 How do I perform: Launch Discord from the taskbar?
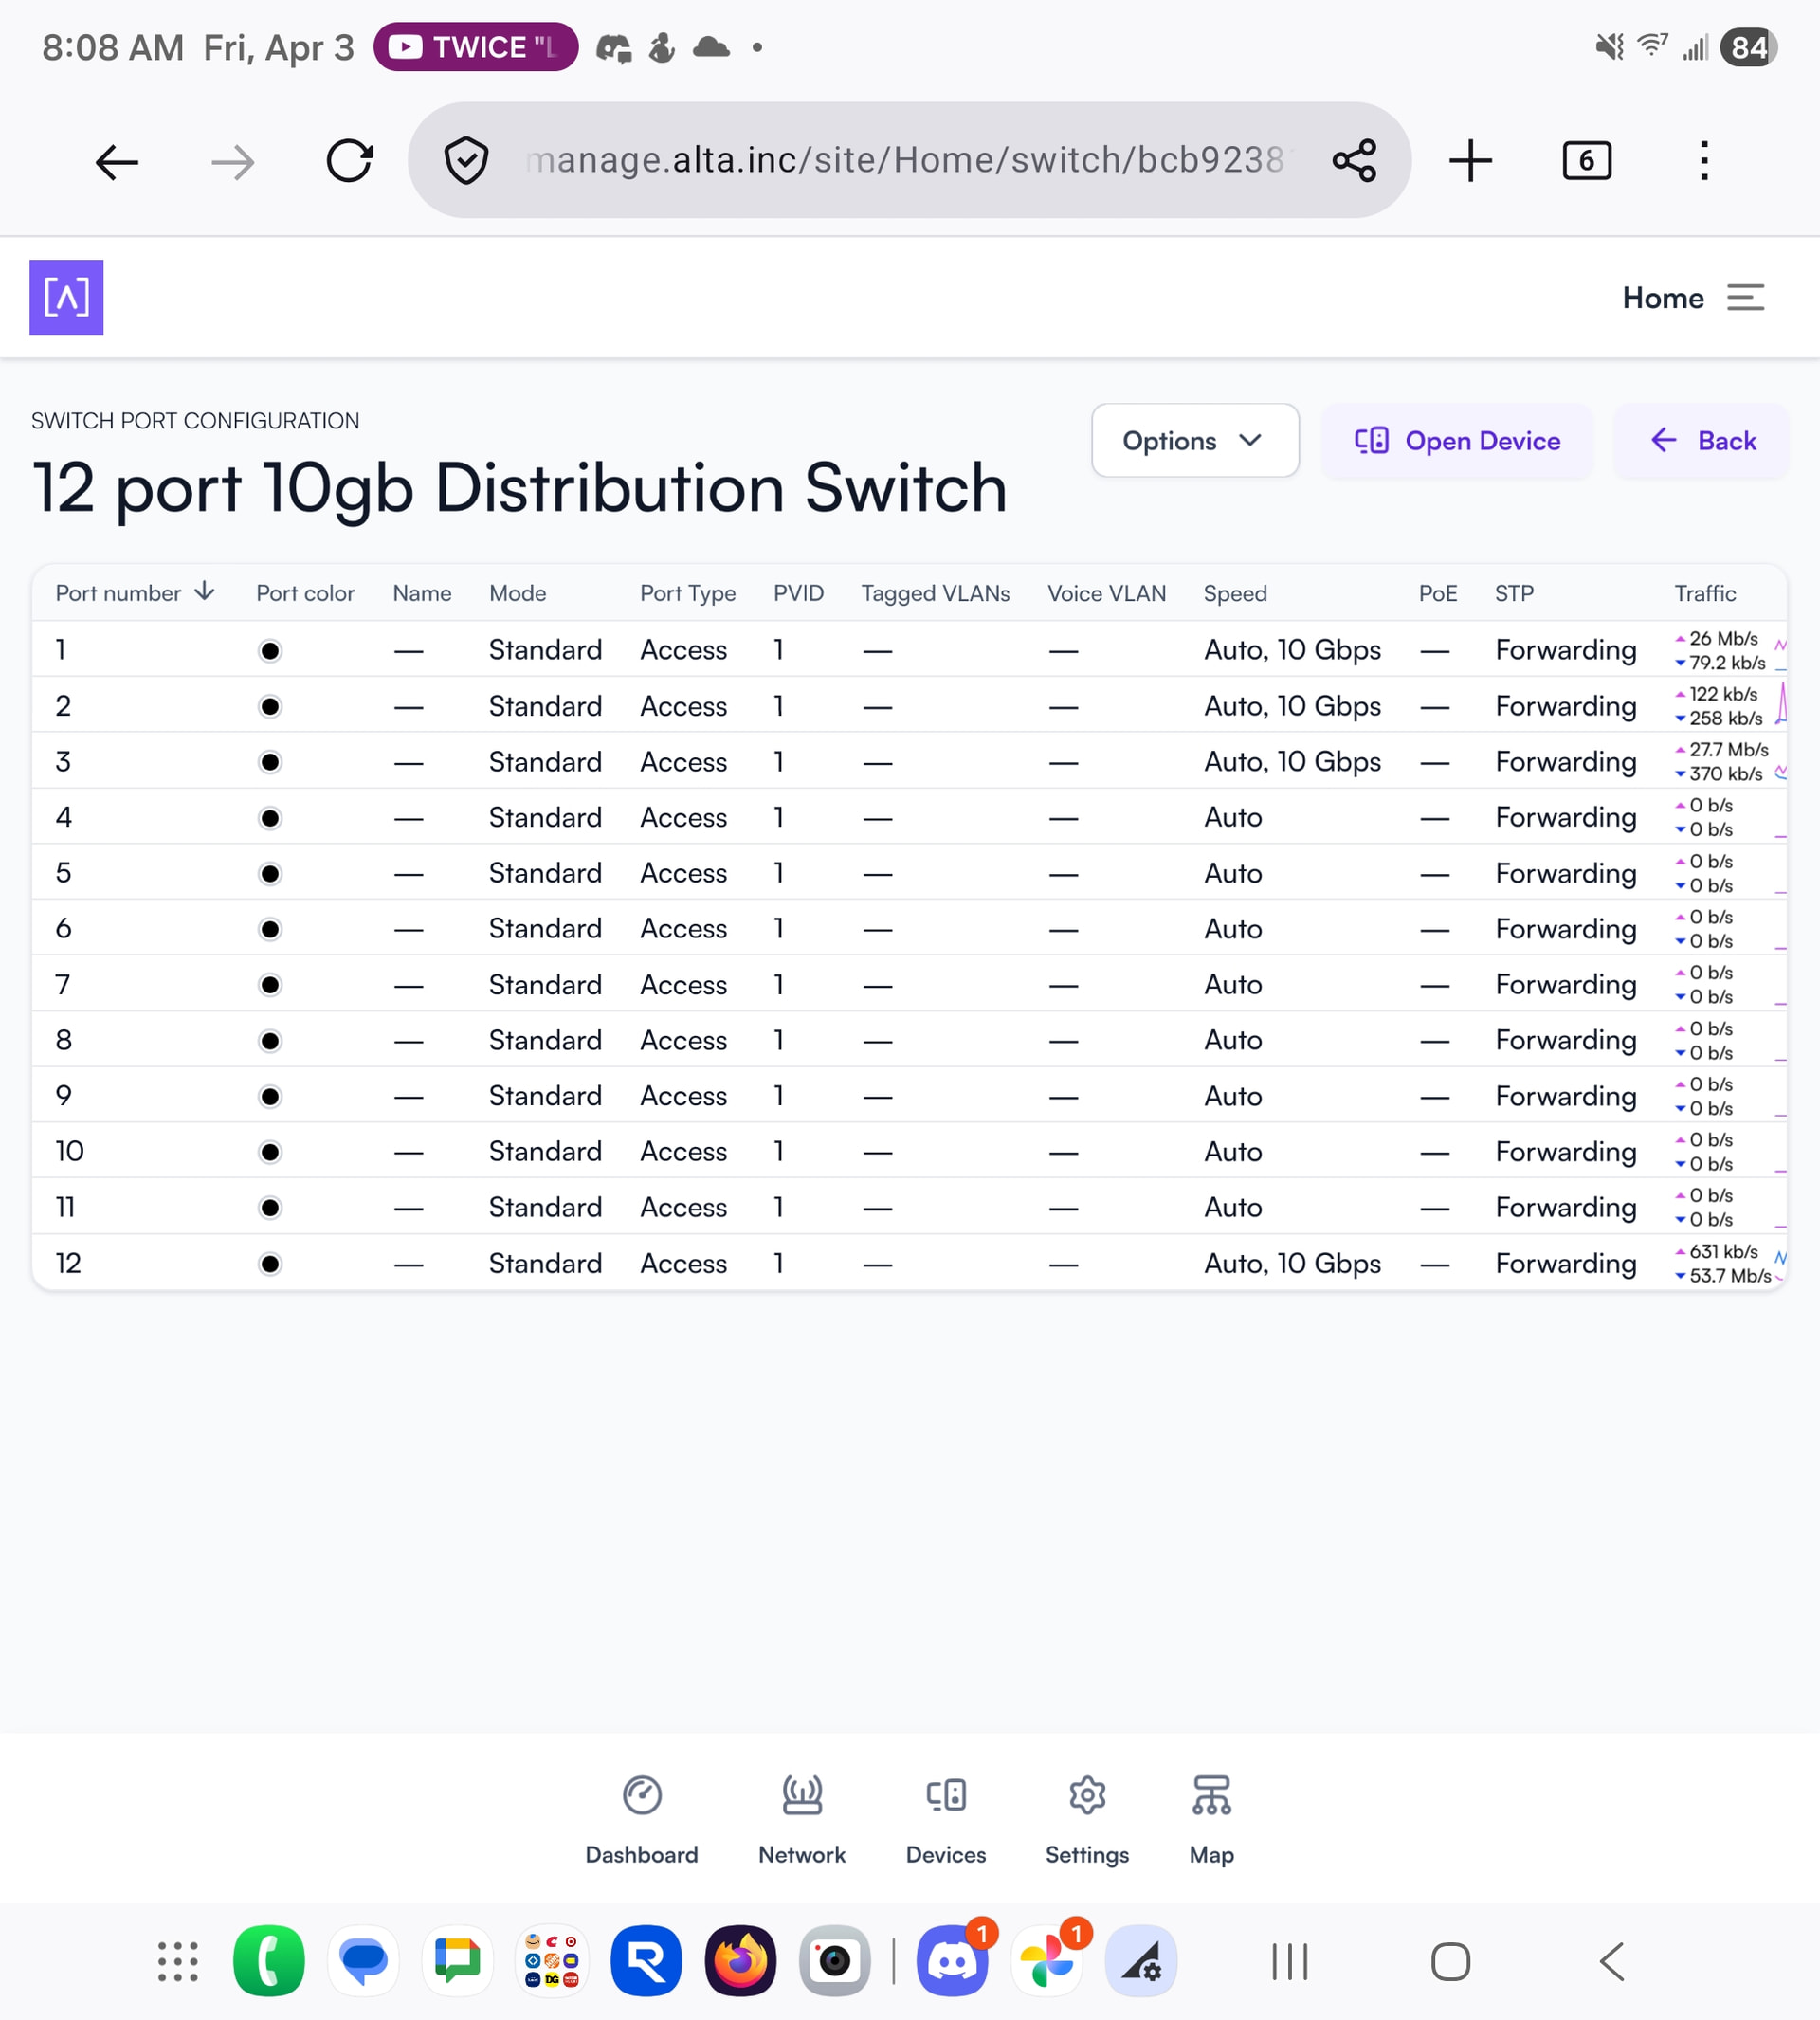[951, 1961]
